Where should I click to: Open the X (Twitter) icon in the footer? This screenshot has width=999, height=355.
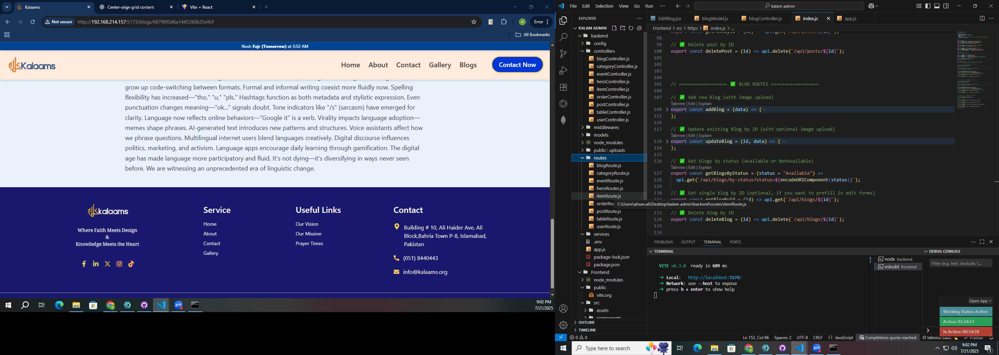tap(108, 264)
